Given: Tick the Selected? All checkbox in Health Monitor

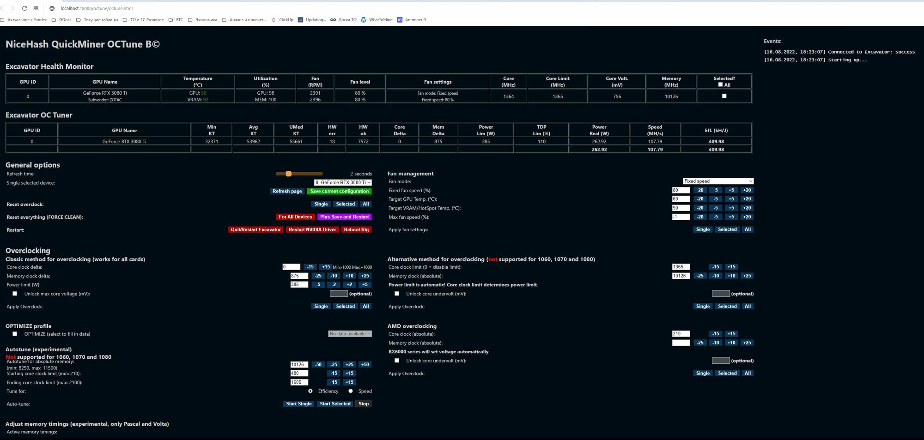Looking at the screenshot, I should point(720,85).
